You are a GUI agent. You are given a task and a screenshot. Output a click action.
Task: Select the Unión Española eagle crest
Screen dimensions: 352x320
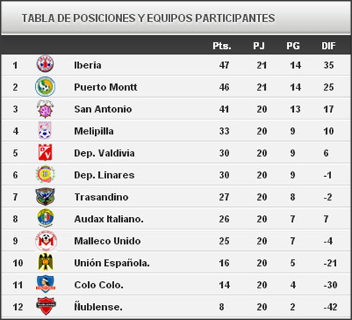pos(45,262)
